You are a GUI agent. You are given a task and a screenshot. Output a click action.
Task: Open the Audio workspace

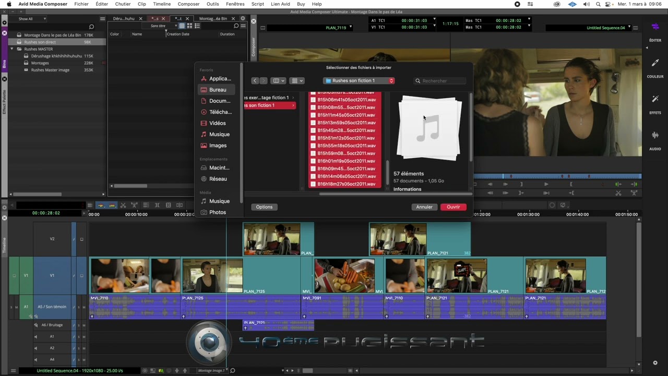coord(655,135)
